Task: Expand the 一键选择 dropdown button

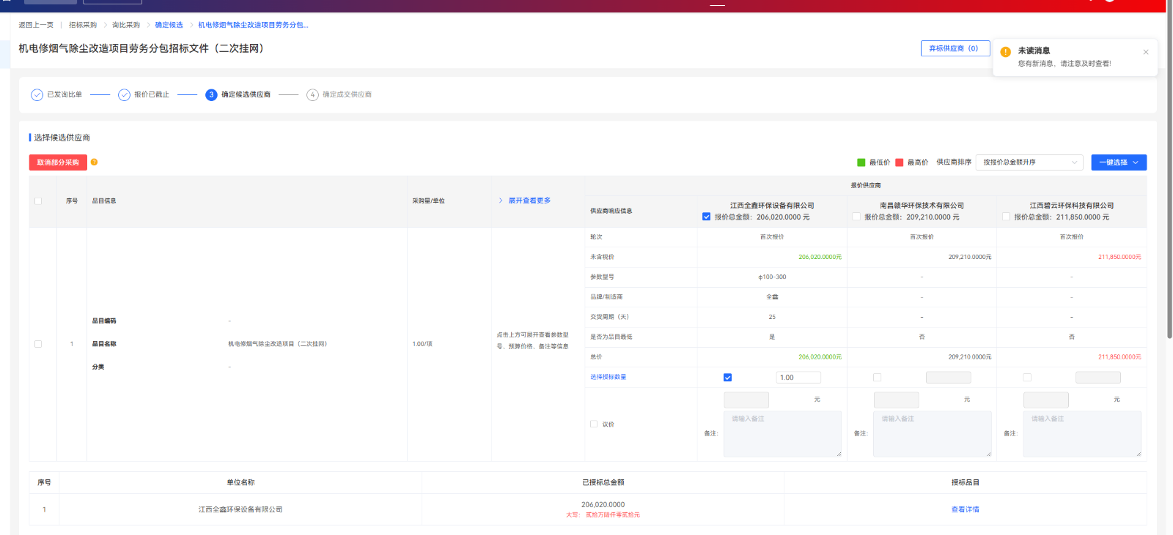Action: 1119,162
